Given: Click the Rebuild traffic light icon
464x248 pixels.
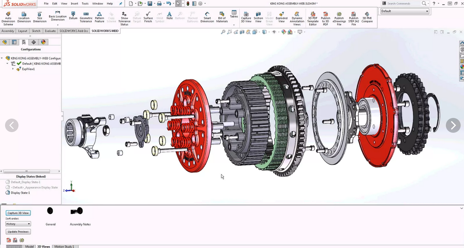Looking at the screenshot, I should click(x=188, y=3).
